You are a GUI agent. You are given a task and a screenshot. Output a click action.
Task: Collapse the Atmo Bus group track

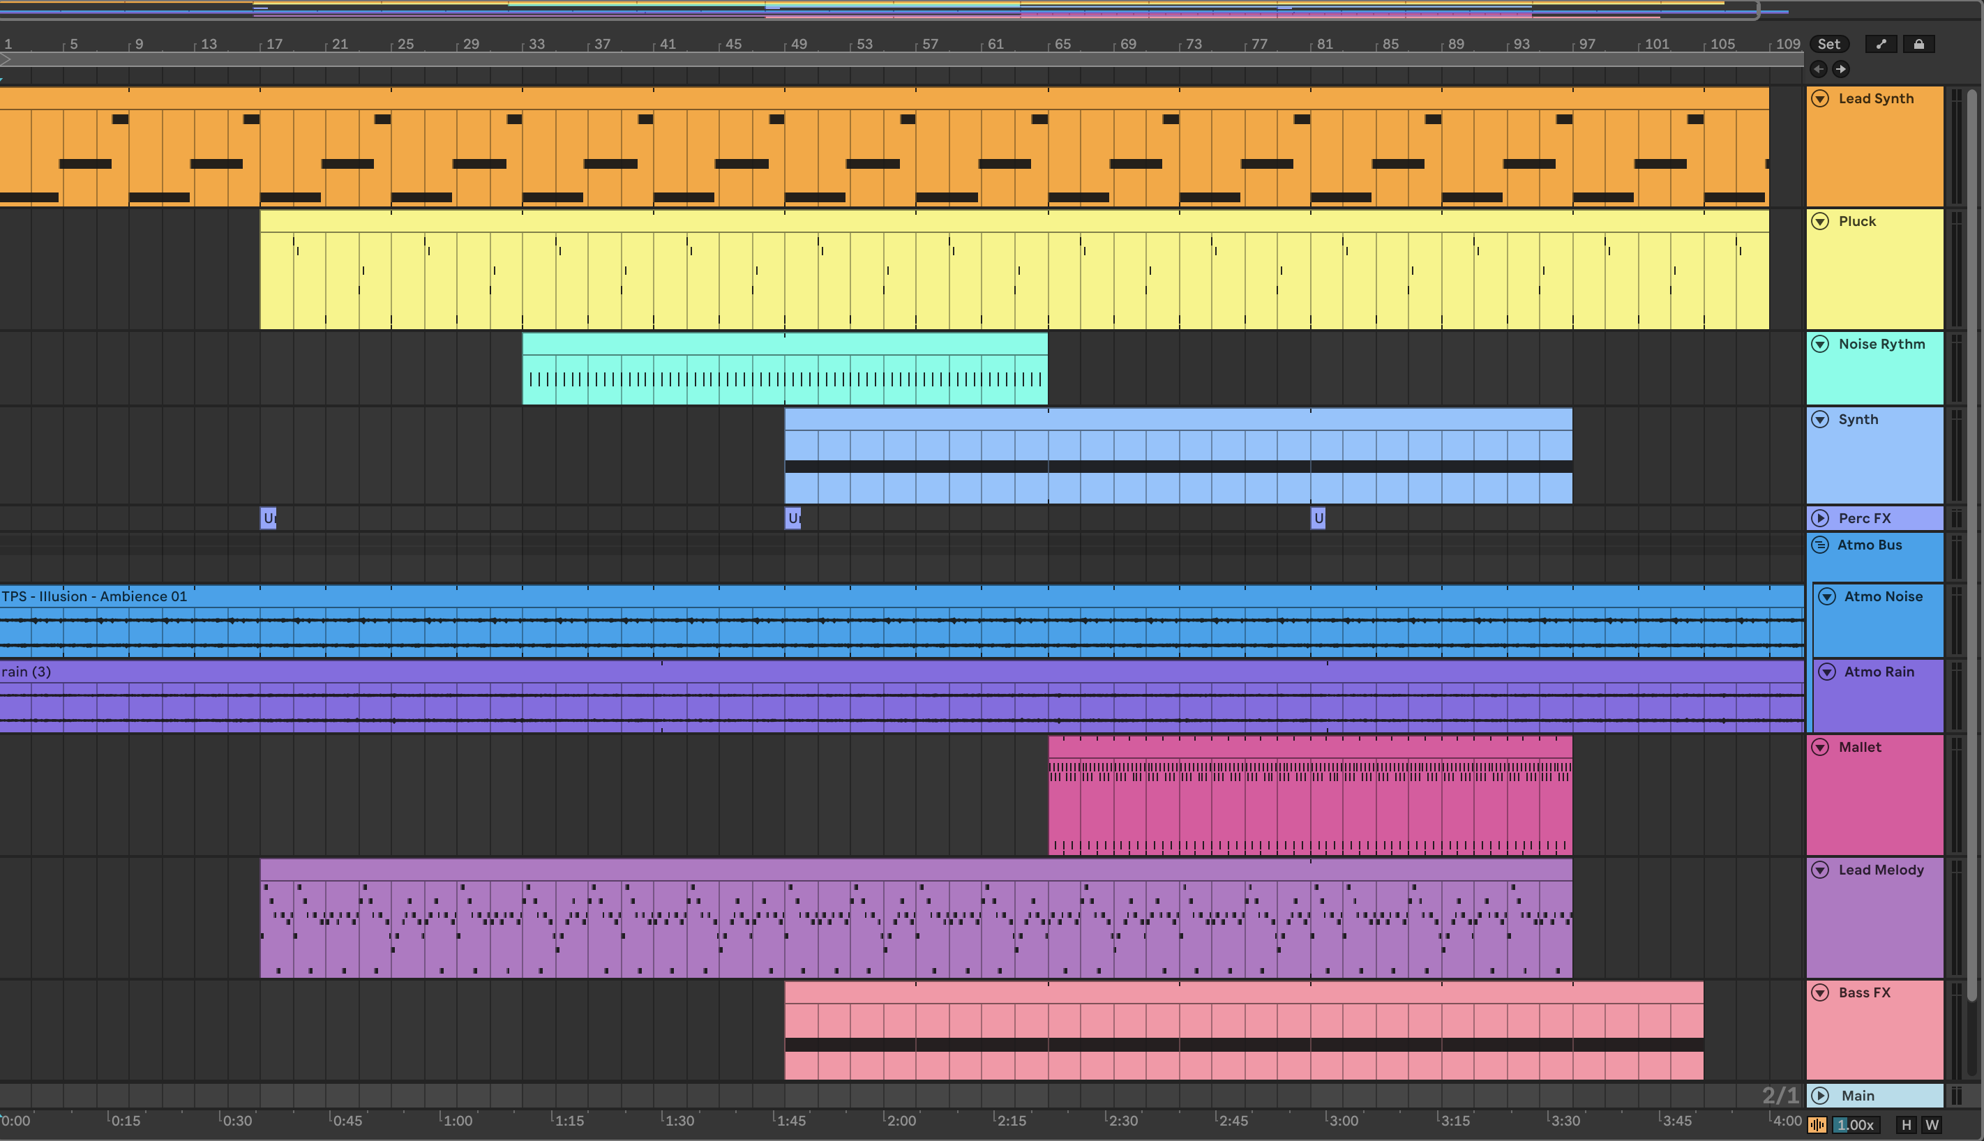[1820, 545]
